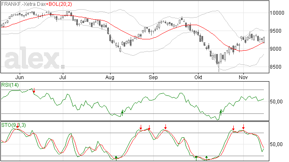
Task: Select the Jul month label
Action: 63,77
